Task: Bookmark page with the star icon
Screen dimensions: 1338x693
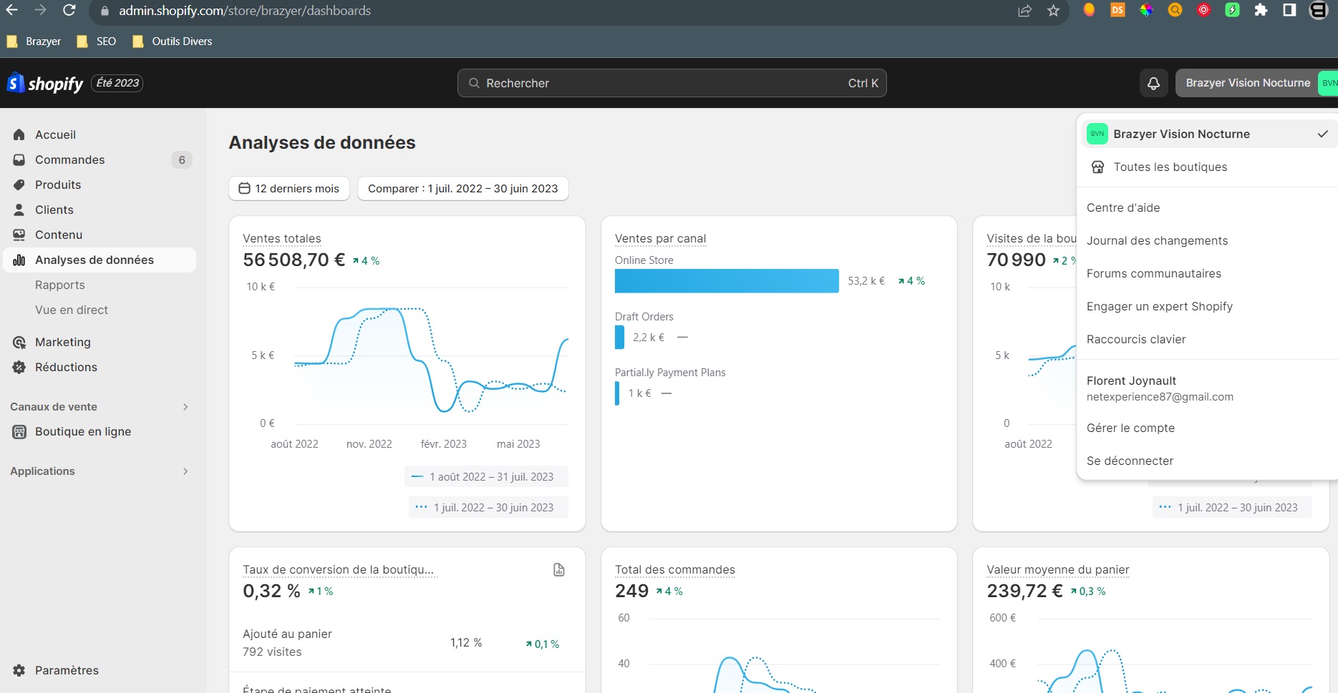Action: (x=1053, y=11)
